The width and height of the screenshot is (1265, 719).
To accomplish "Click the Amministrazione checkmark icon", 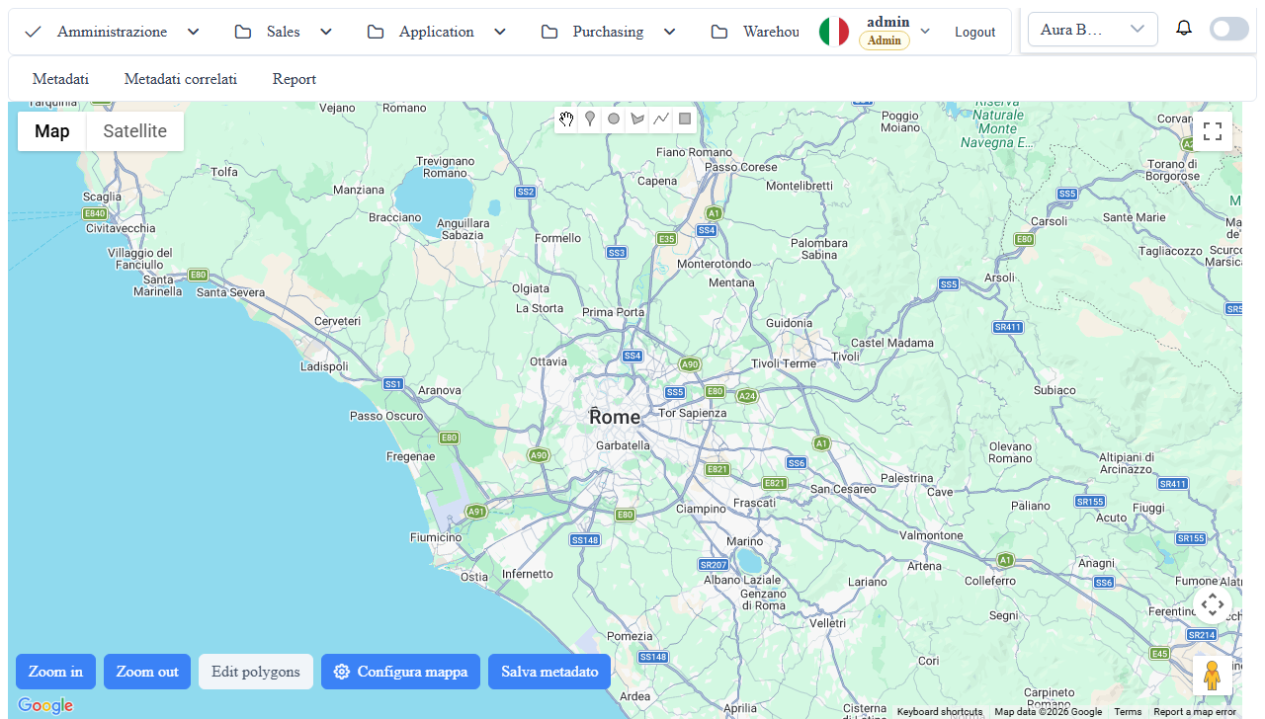I will [33, 32].
